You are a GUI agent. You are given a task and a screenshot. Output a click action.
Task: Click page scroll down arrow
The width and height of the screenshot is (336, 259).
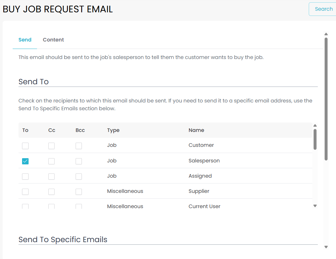click(326, 247)
